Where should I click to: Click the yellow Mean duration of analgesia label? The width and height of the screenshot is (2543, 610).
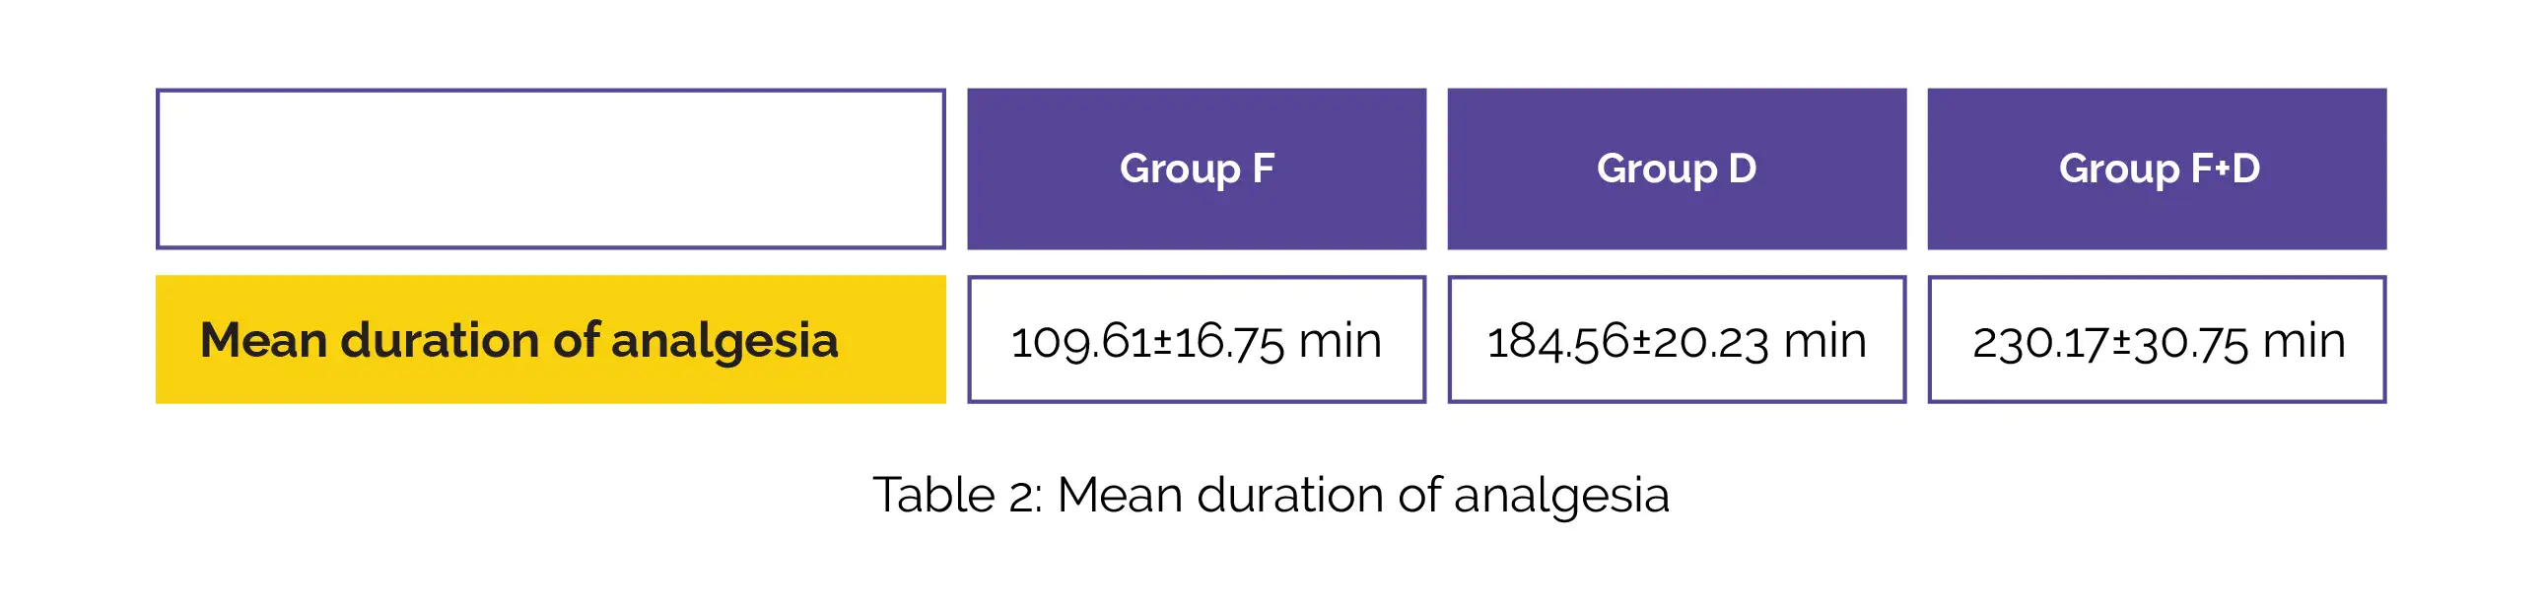[550, 340]
